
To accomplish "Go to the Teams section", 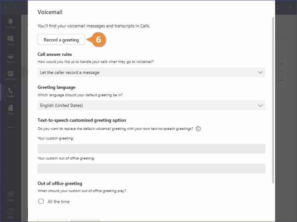I will (10, 58).
